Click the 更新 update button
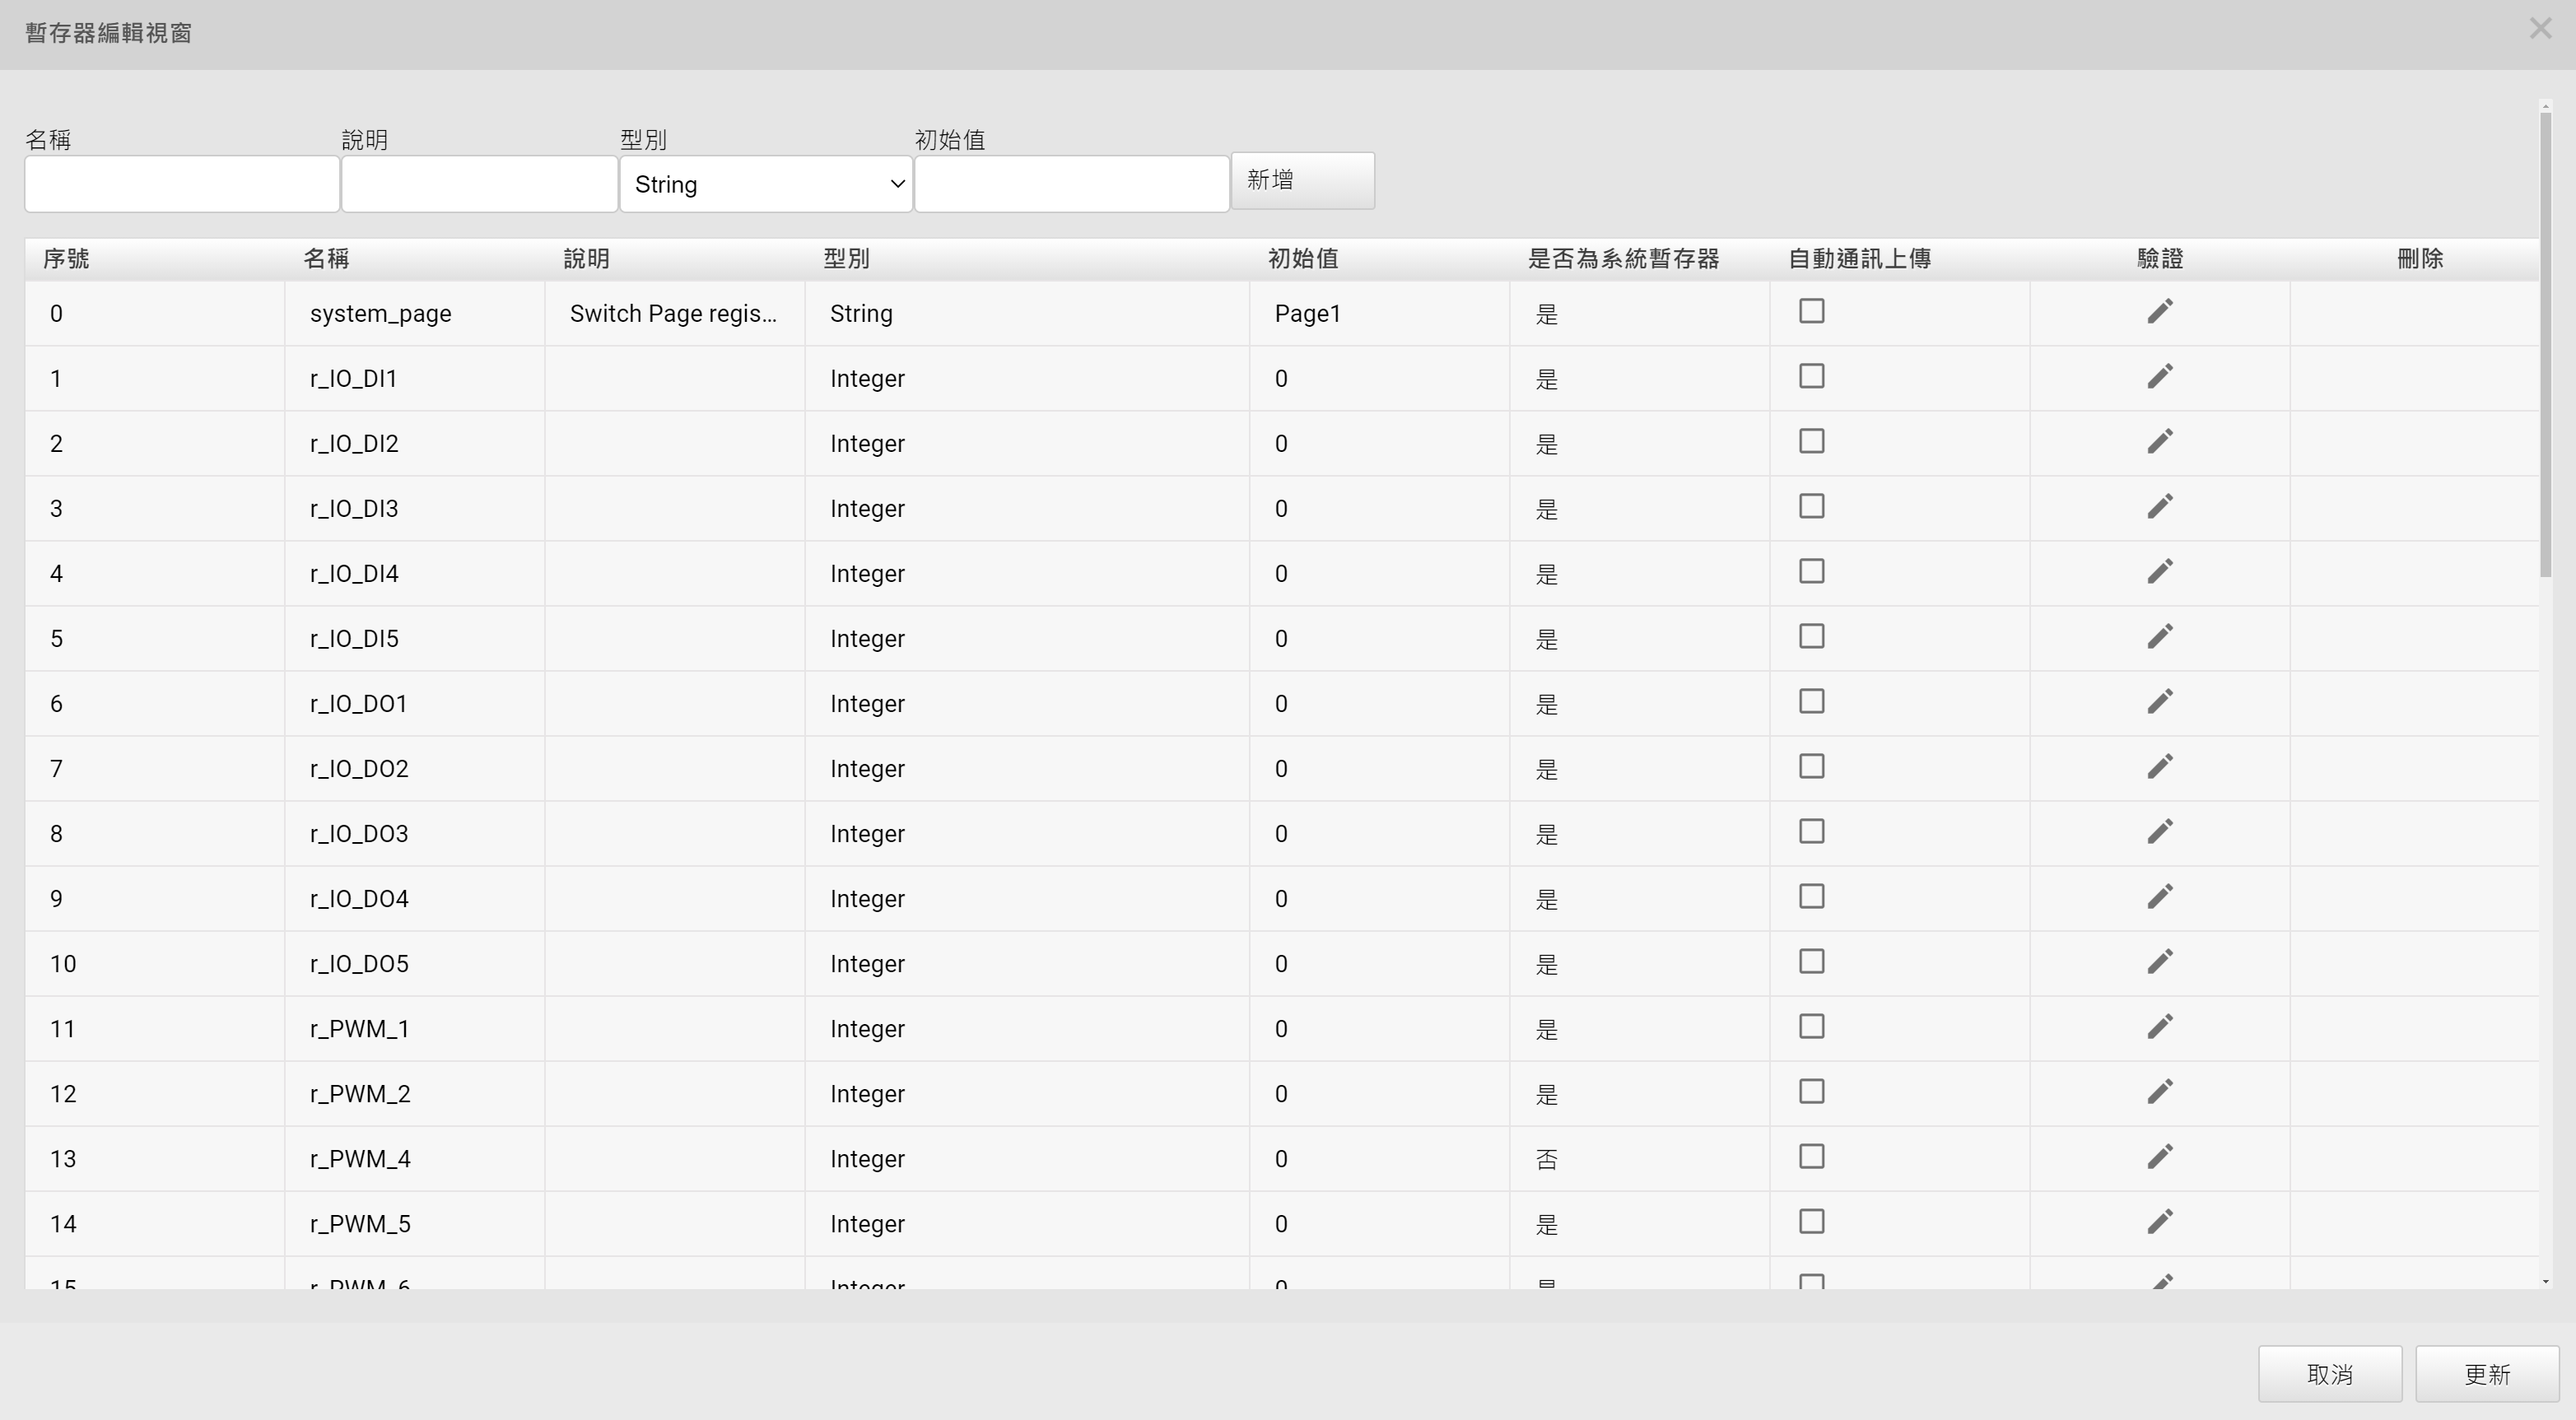 pos(2487,1374)
